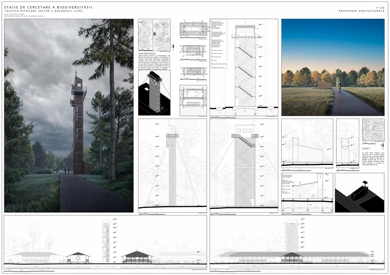Open the tower elevation showing the exterior stair
Viewport: 390px width, 275px height.
click(244, 165)
